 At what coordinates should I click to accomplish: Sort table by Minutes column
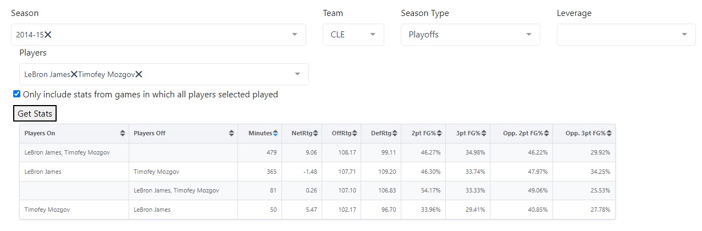[275, 134]
